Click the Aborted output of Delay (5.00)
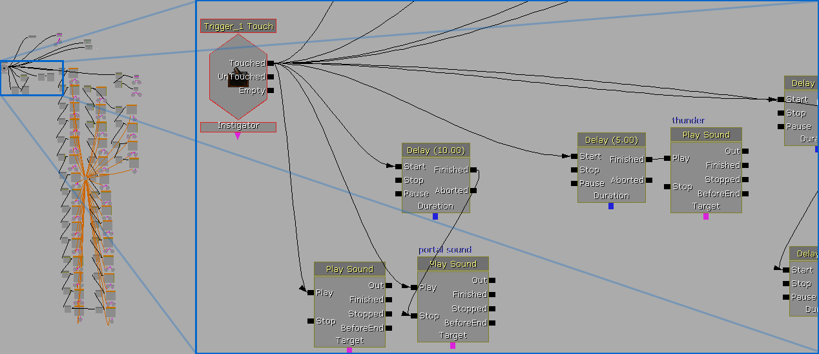The width and height of the screenshot is (819, 354). (x=649, y=180)
